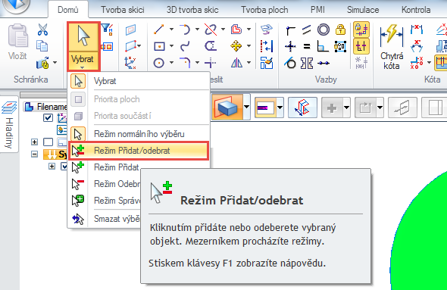This screenshot has width=447, height=290.
Task: Collapse the minus tree node
Action: click(x=35, y=154)
